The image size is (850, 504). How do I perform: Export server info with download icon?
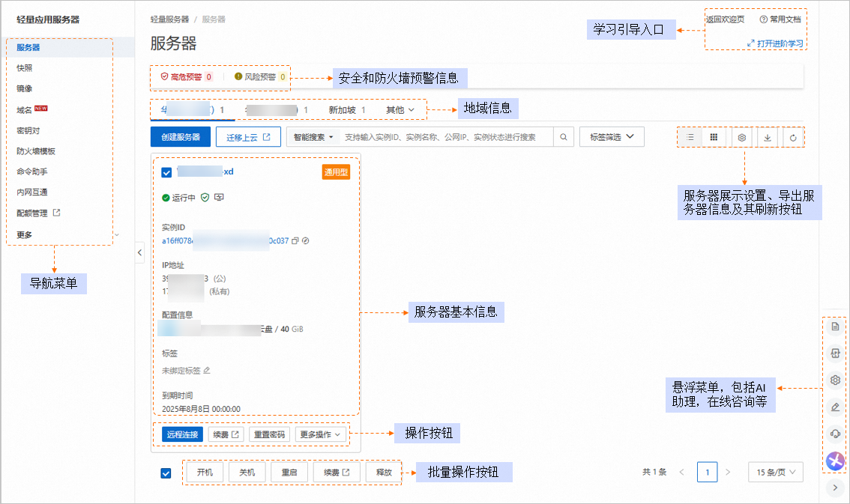[768, 138]
